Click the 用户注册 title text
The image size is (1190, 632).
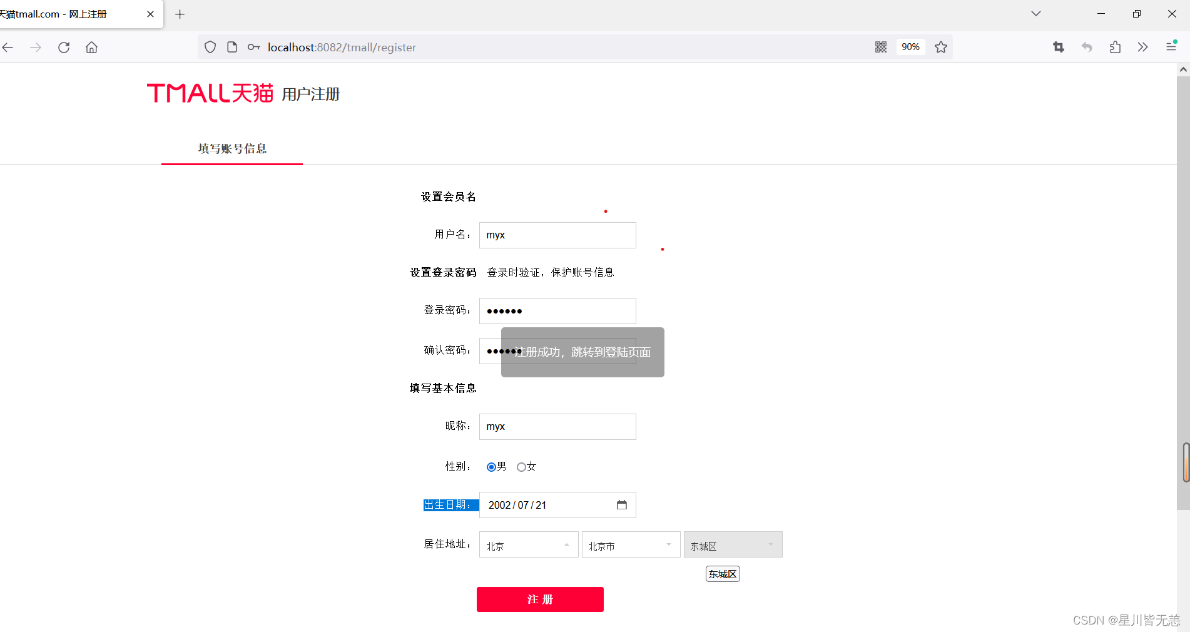311,94
